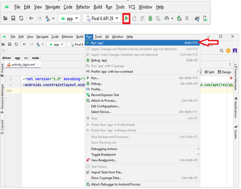Click the Stop square icon in top toolbar
This screenshot has width=241, height=189.
click(x=187, y=18)
